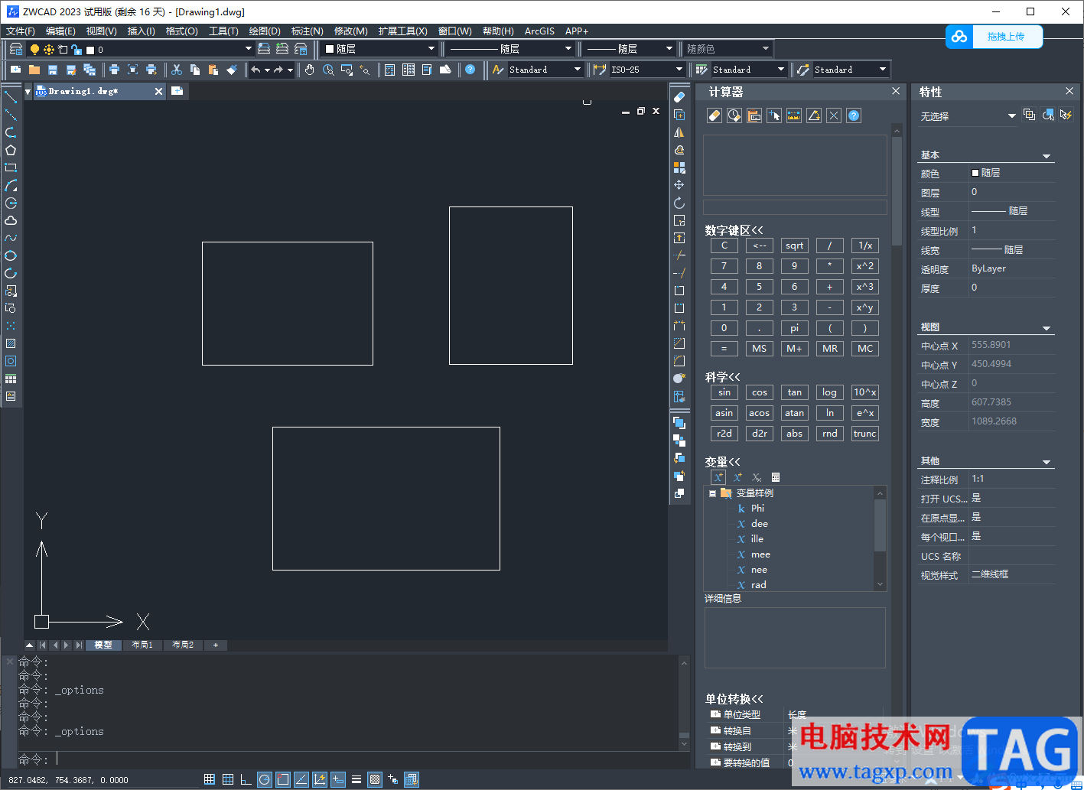This screenshot has width=1084, height=790.
Task: Activate the Pan hand tool
Action: (309, 70)
